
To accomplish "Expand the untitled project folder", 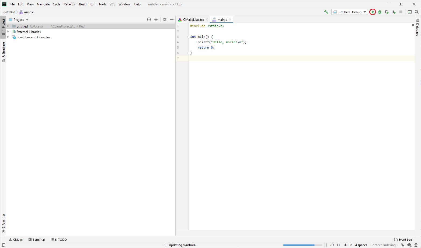I will click(x=8, y=26).
